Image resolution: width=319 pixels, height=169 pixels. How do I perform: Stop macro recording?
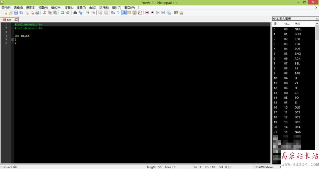[152, 13]
